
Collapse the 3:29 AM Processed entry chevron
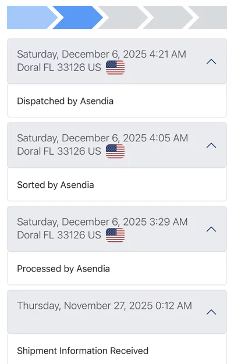pyautogui.click(x=211, y=229)
